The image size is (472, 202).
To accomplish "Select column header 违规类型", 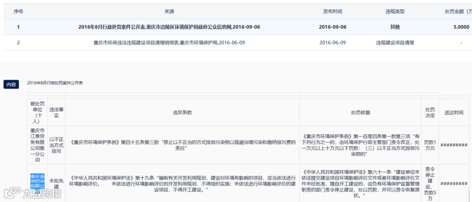I will pyautogui.click(x=395, y=12).
